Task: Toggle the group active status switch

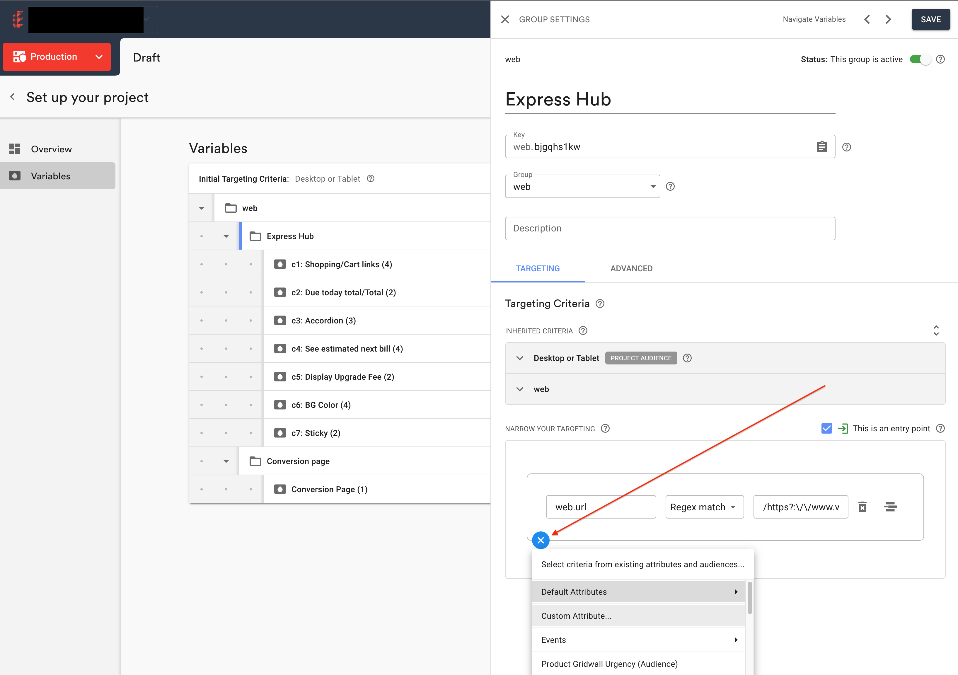Action: tap(920, 59)
